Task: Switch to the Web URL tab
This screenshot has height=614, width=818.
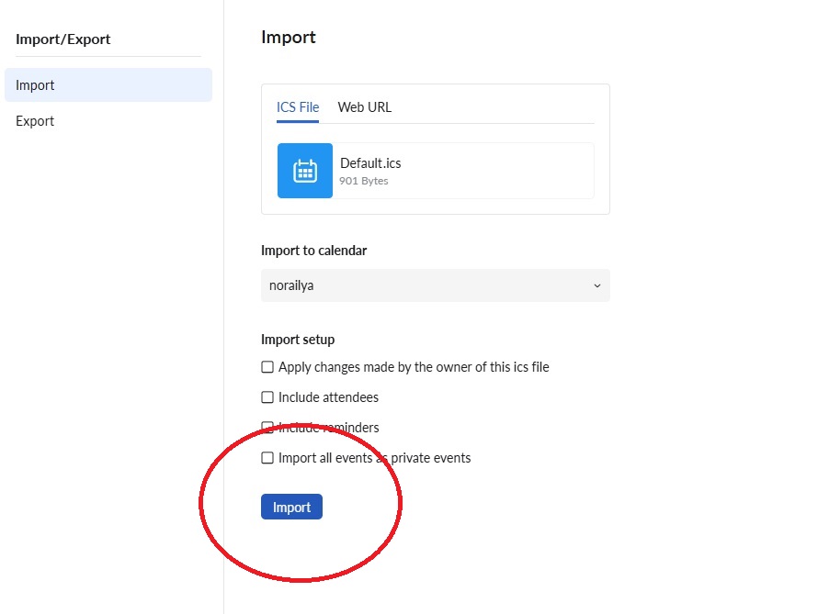Action: [364, 107]
